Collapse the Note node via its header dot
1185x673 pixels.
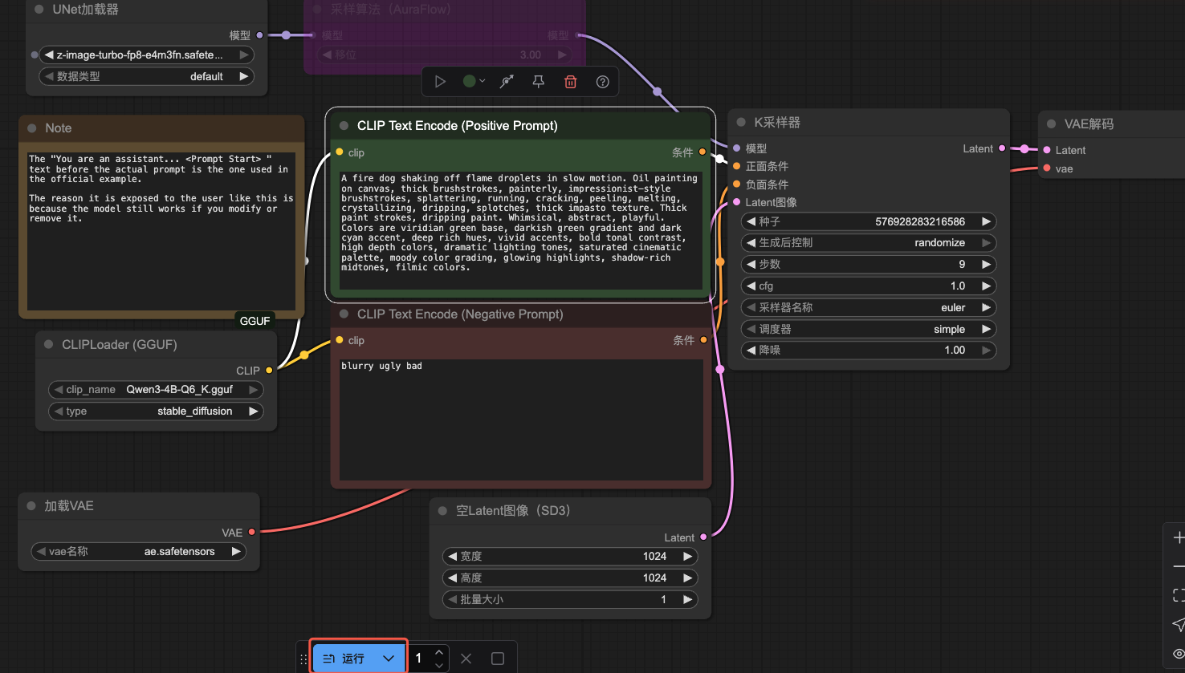click(x=32, y=128)
